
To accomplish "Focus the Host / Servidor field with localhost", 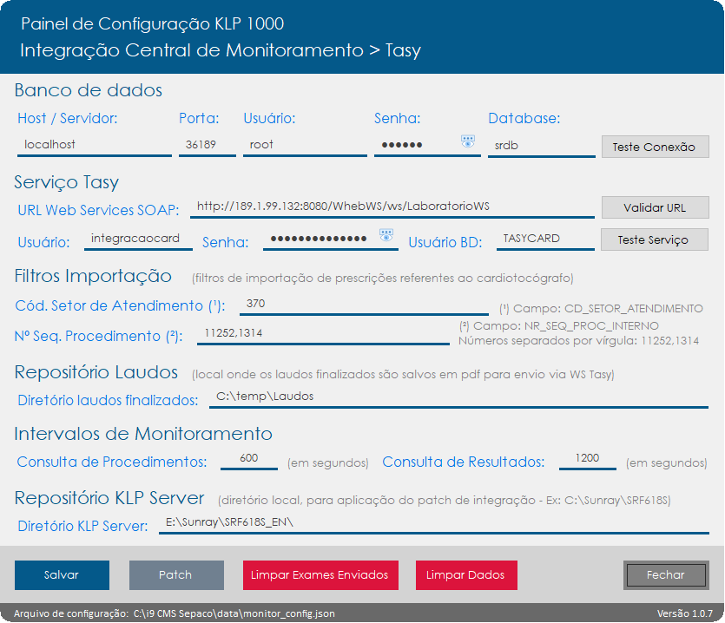I will (95, 145).
